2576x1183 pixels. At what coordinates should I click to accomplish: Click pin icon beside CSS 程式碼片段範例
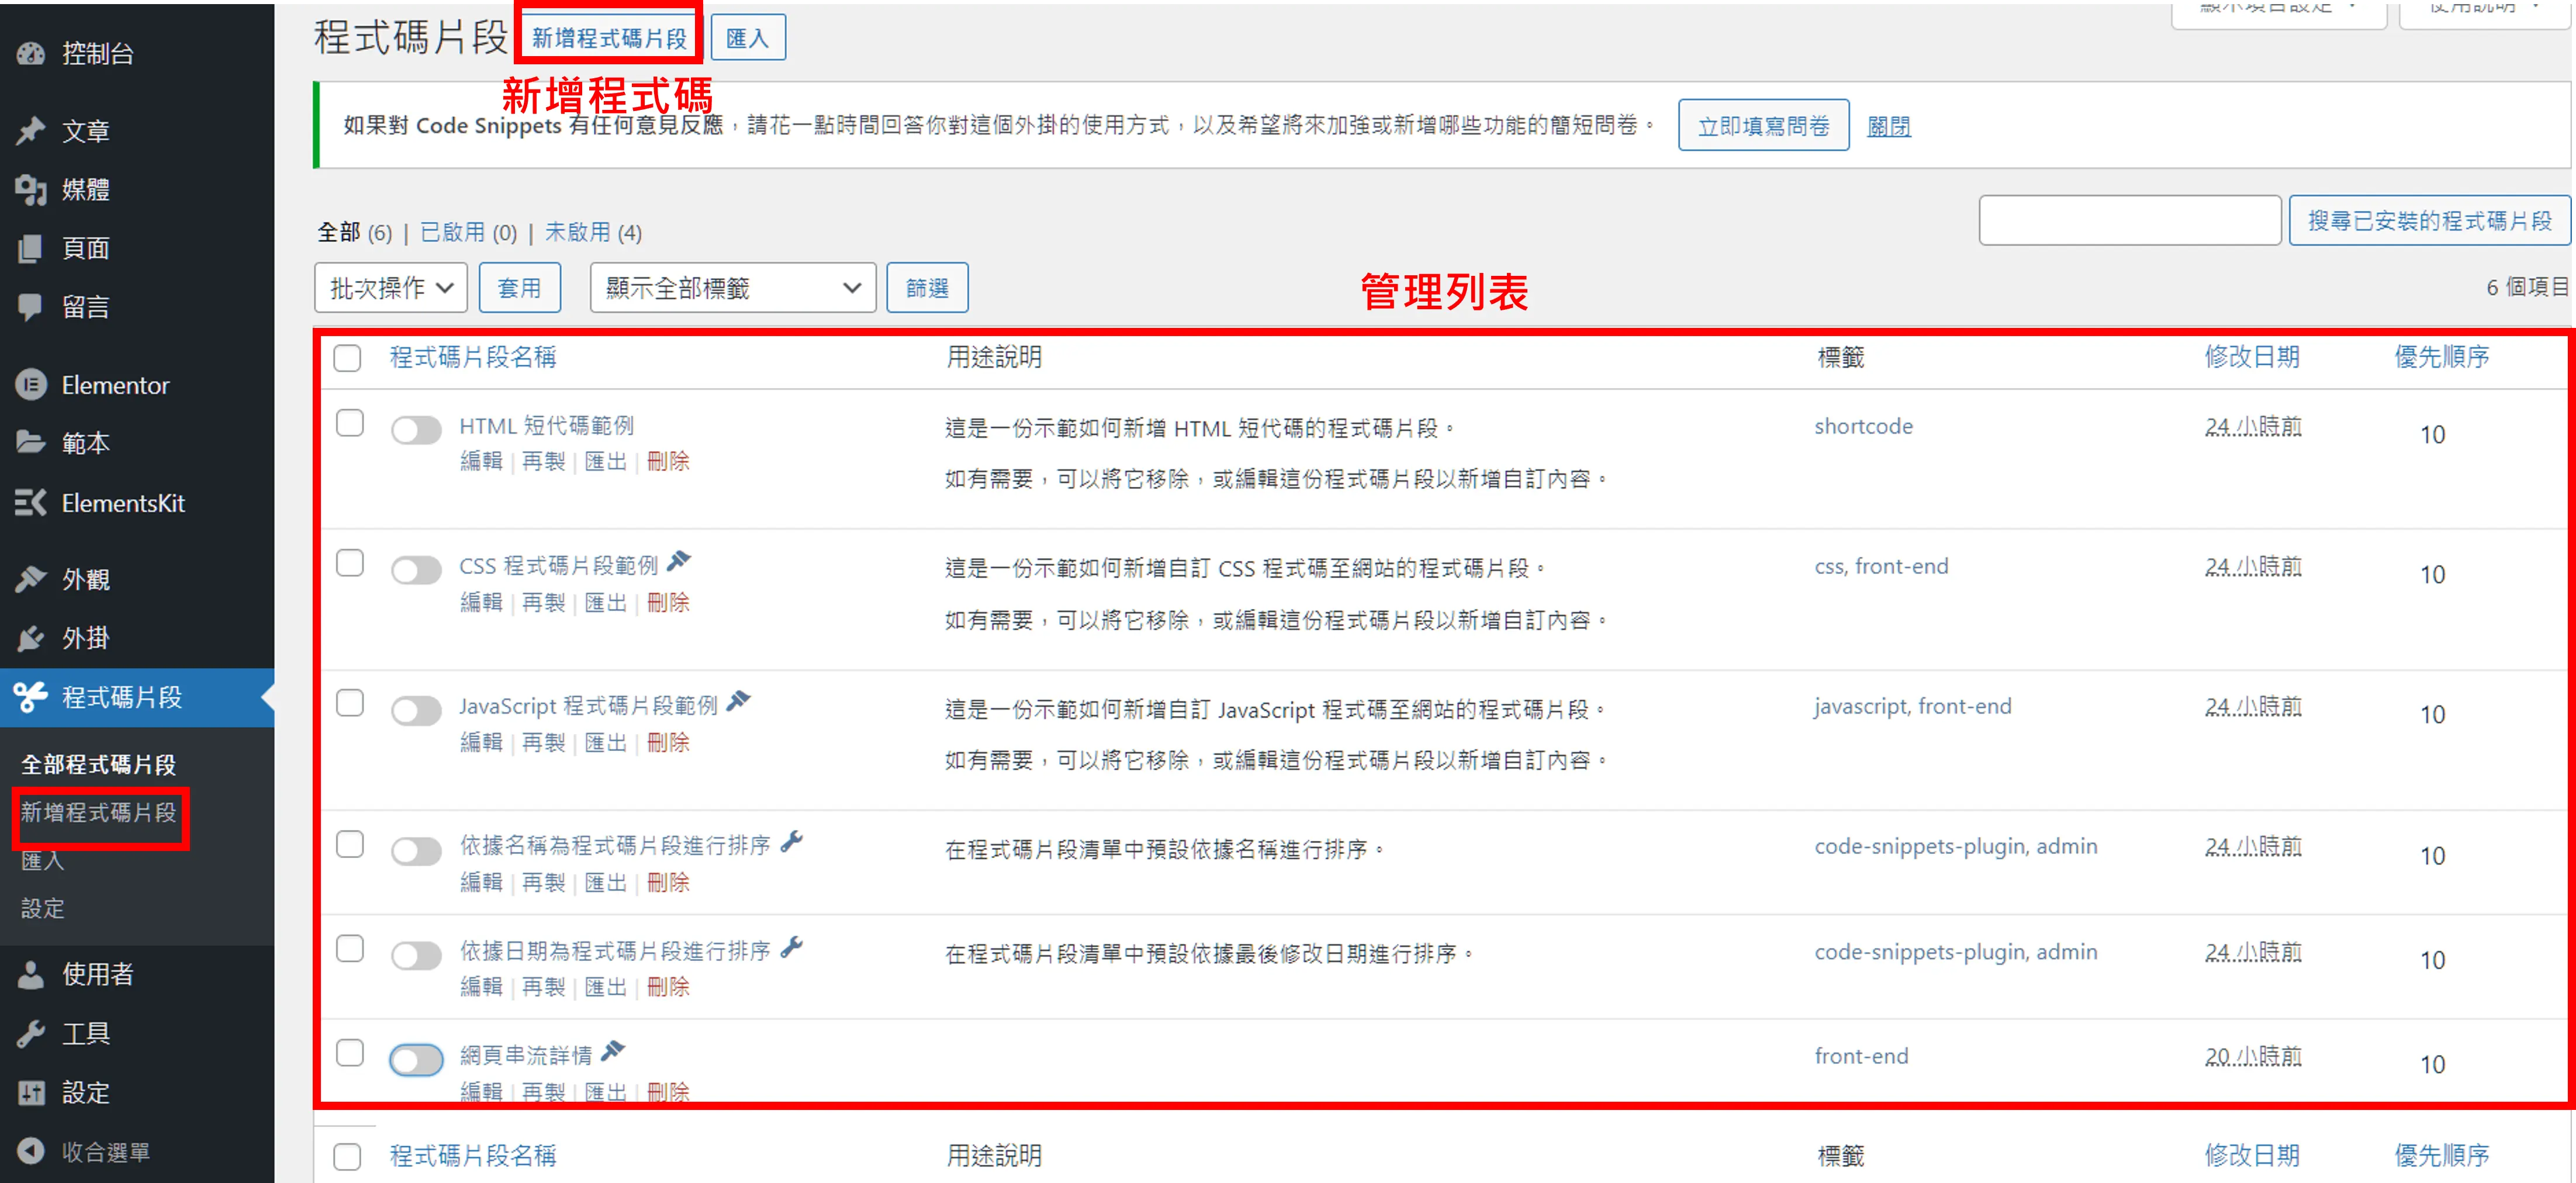tap(679, 561)
